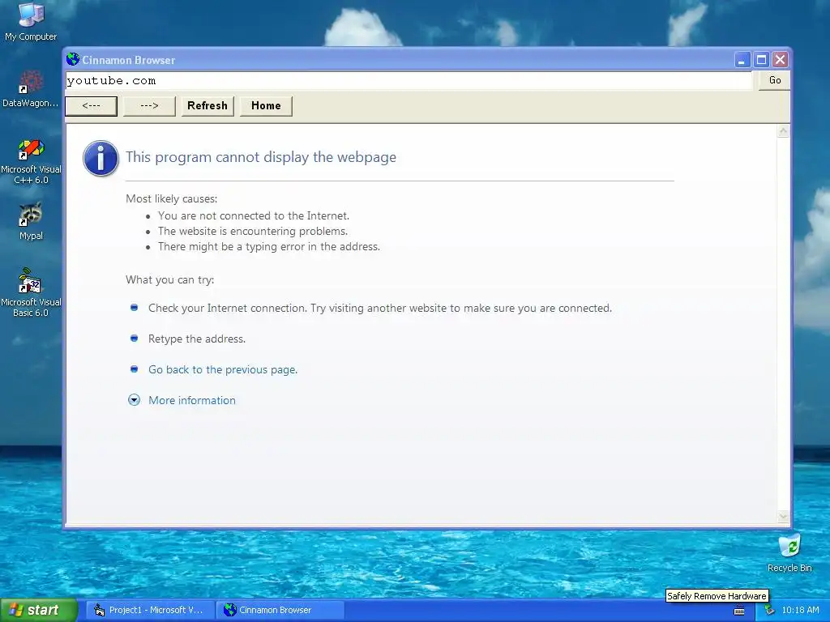Maximize the Cinnamon Browser window
Image resolution: width=830 pixels, height=622 pixels.
[x=761, y=60]
